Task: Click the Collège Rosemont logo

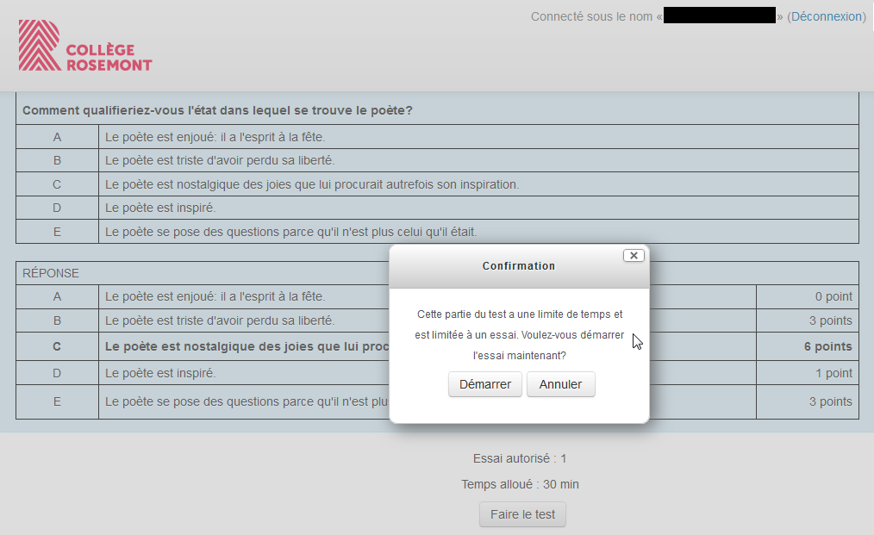Action: 85,47
